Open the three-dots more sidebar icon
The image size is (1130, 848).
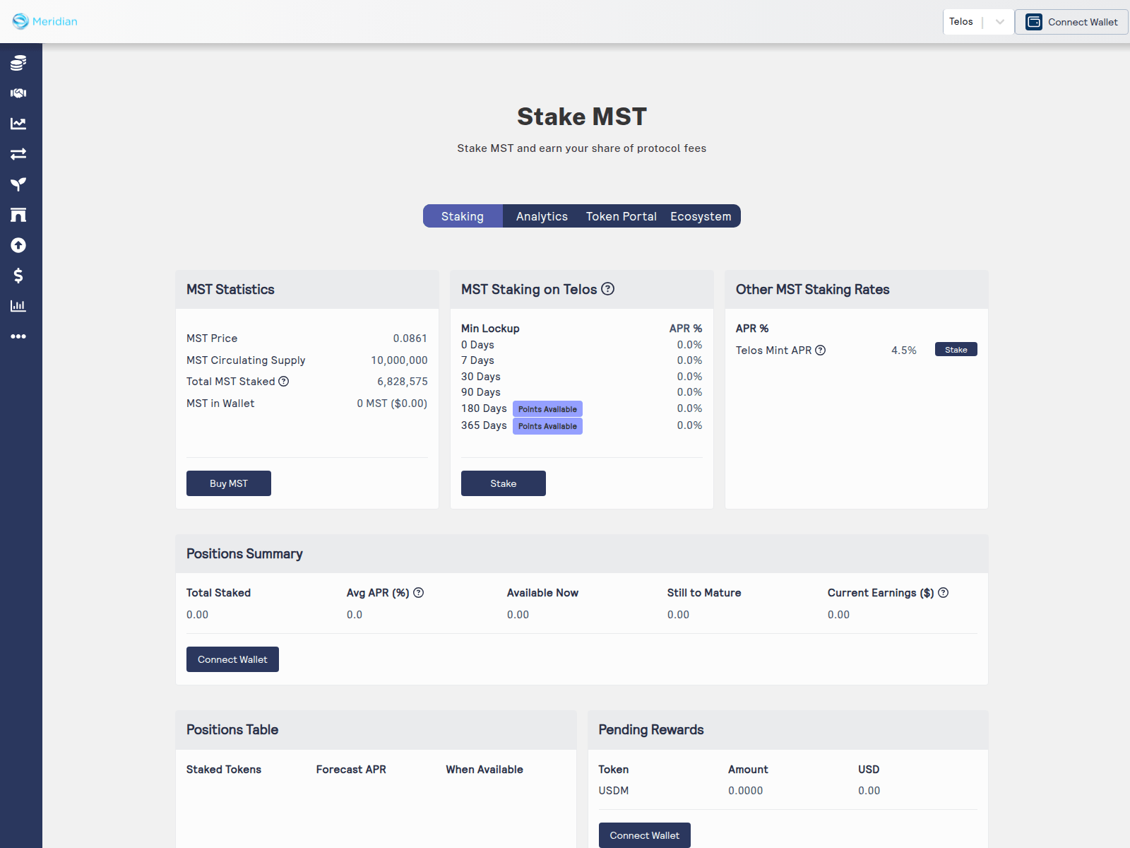coord(18,336)
